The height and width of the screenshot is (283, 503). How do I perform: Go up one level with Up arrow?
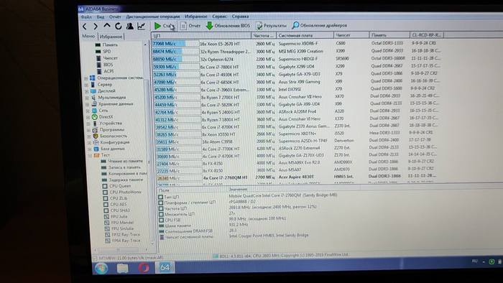point(107,26)
